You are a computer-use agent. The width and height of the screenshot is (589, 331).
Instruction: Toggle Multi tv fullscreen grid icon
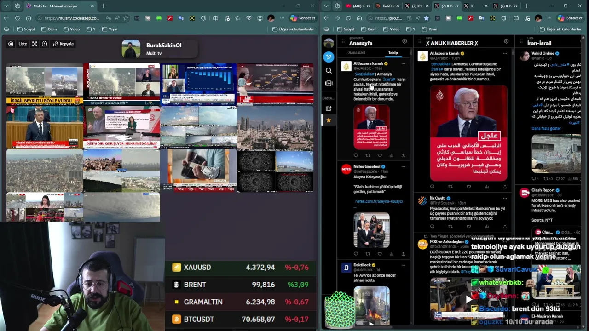[x=35, y=44]
